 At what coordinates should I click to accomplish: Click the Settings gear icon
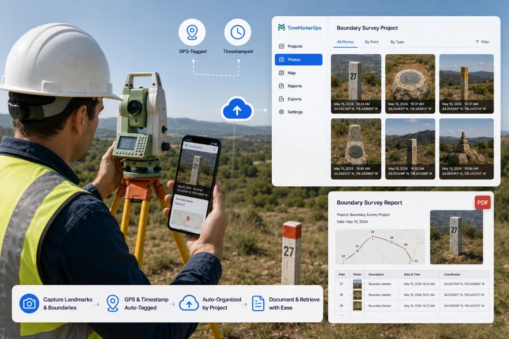click(281, 112)
